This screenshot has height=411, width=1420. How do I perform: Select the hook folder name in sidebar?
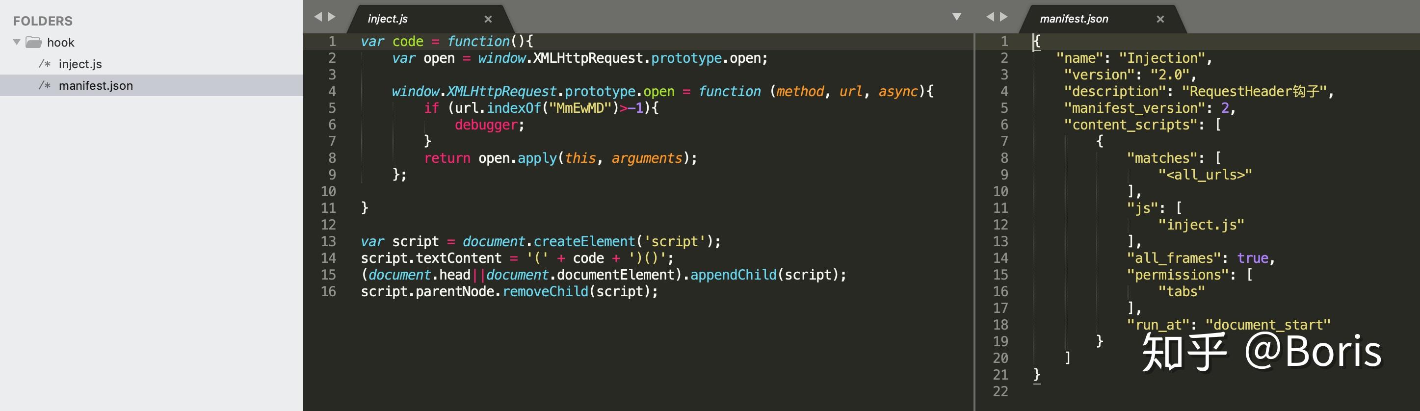point(61,42)
